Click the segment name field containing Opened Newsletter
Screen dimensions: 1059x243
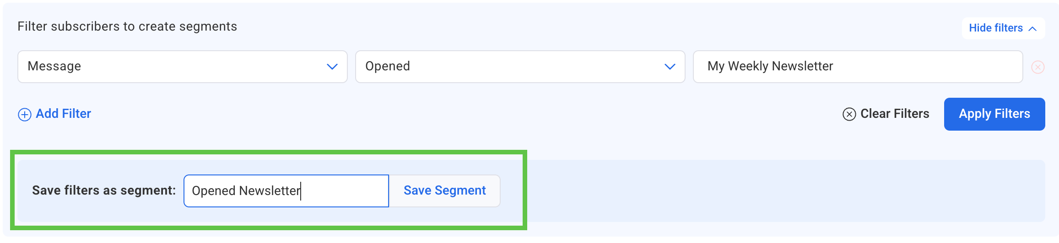pyautogui.click(x=286, y=190)
